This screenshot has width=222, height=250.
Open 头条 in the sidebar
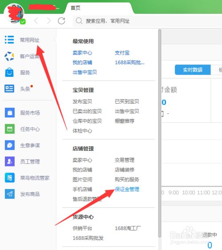pos(25,89)
